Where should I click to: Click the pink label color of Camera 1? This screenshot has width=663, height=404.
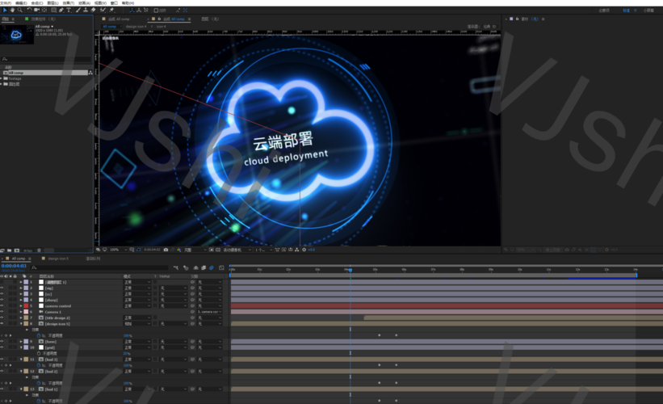[x=26, y=311]
